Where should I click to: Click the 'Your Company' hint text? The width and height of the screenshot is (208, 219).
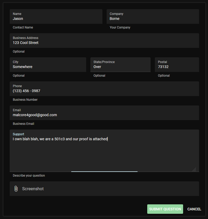click(120, 27)
